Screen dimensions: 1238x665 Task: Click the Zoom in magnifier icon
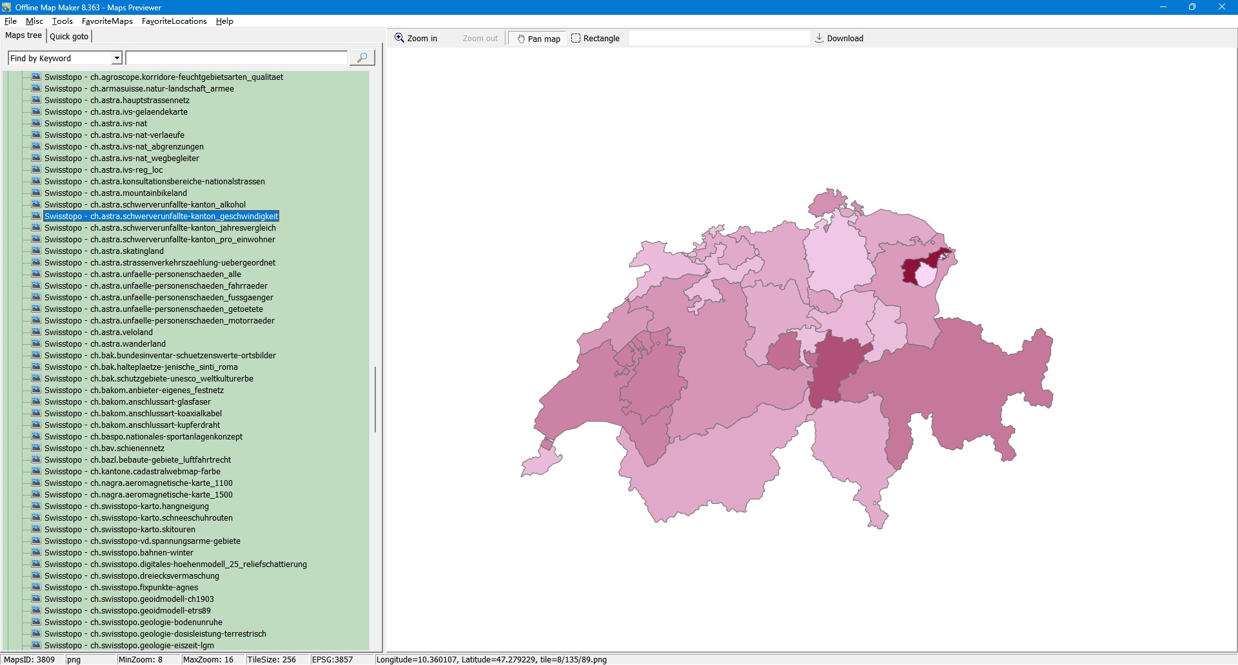click(399, 38)
